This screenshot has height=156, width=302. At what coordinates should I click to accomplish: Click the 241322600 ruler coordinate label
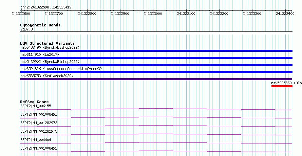(x=21, y=14)
